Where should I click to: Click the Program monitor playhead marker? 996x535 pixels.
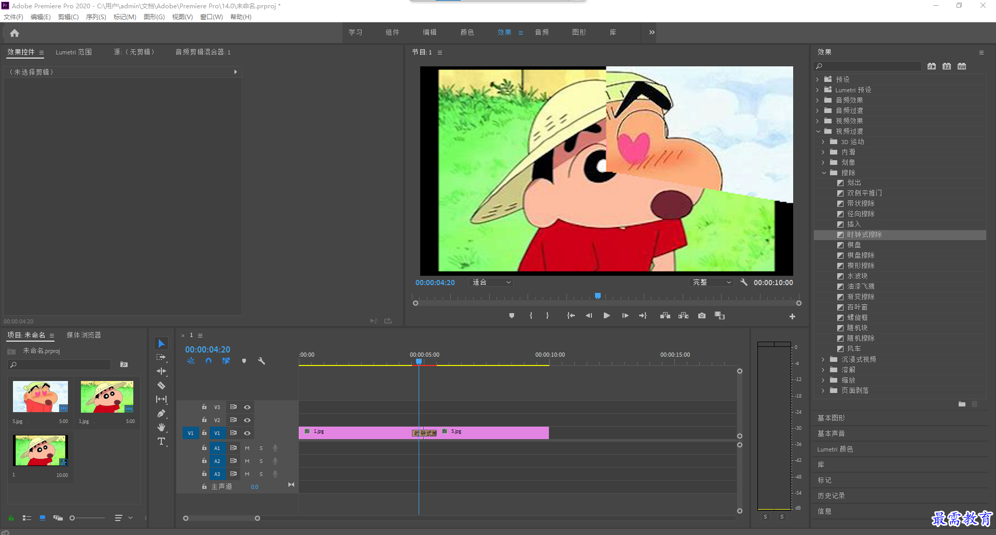click(598, 296)
